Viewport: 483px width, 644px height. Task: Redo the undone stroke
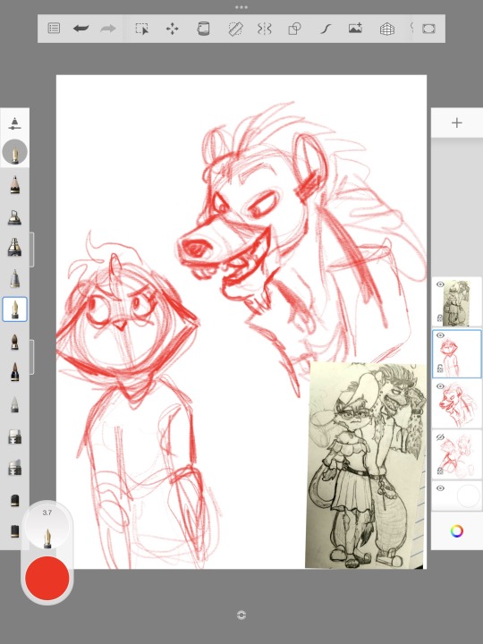tap(108, 29)
